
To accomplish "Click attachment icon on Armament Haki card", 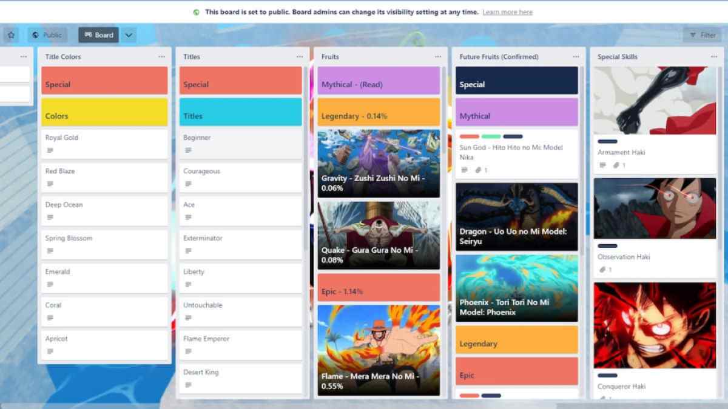I will pos(616,165).
